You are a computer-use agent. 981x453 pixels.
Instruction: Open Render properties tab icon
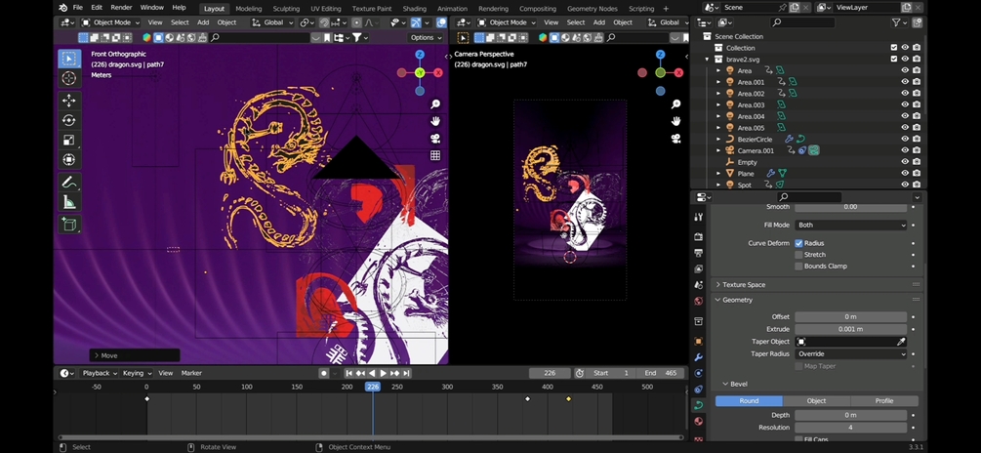[x=699, y=237]
